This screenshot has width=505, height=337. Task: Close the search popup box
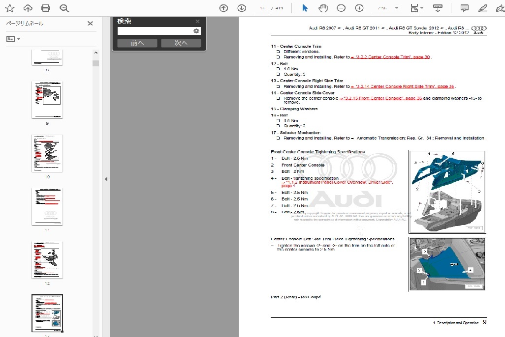(x=197, y=21)
